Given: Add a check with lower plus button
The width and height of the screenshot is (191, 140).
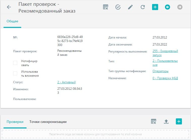Looking at the screenshot, I should (x=179, y=121).
